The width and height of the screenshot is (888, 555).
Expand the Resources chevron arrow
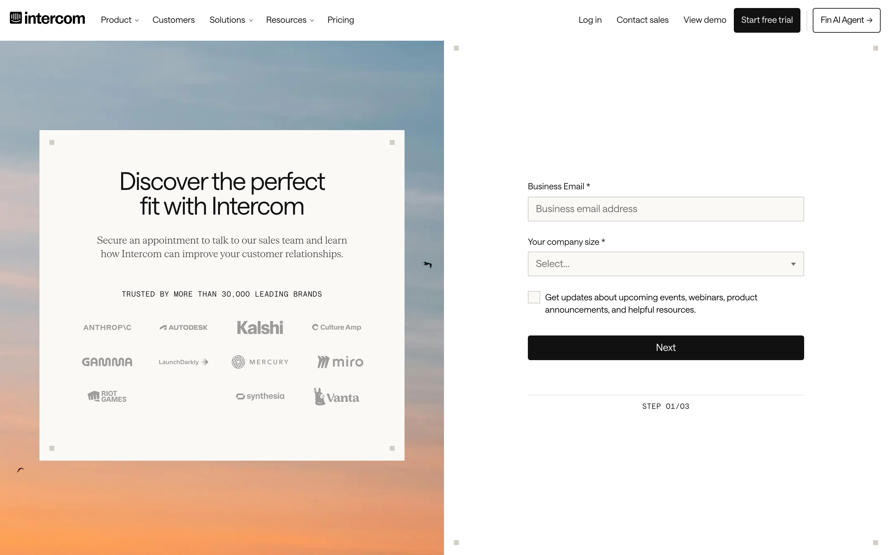click(x=312, y=21)
